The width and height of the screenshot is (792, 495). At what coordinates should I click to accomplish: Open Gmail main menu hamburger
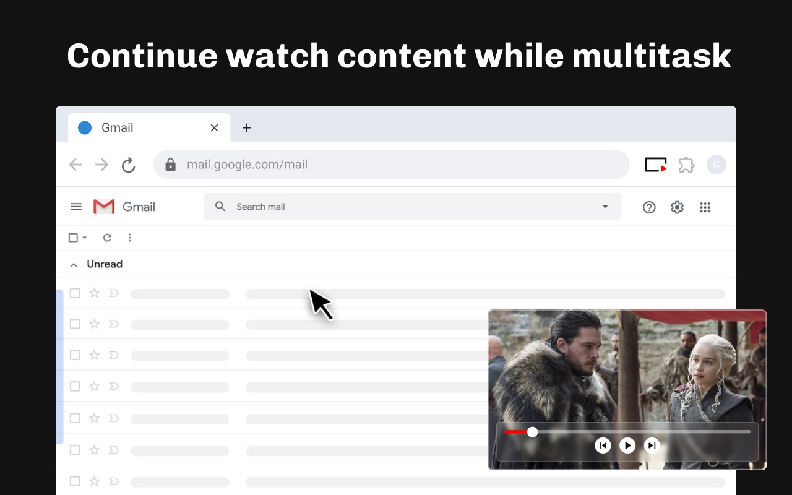coord(76,207)
